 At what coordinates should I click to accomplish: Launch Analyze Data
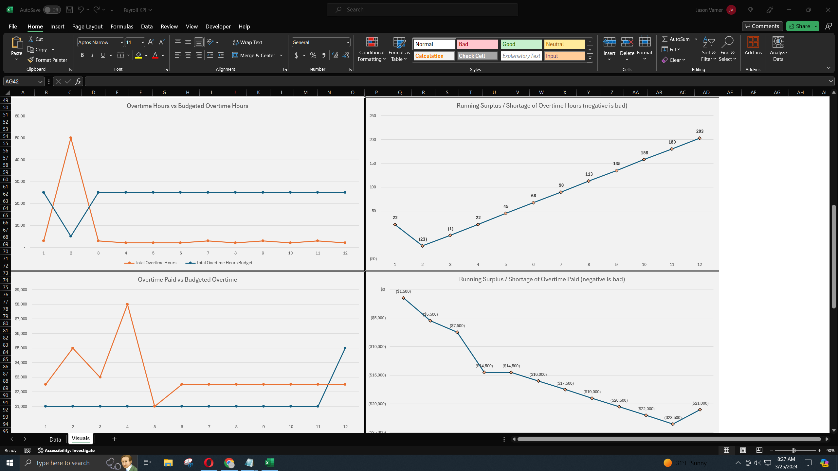click(778, 49)
